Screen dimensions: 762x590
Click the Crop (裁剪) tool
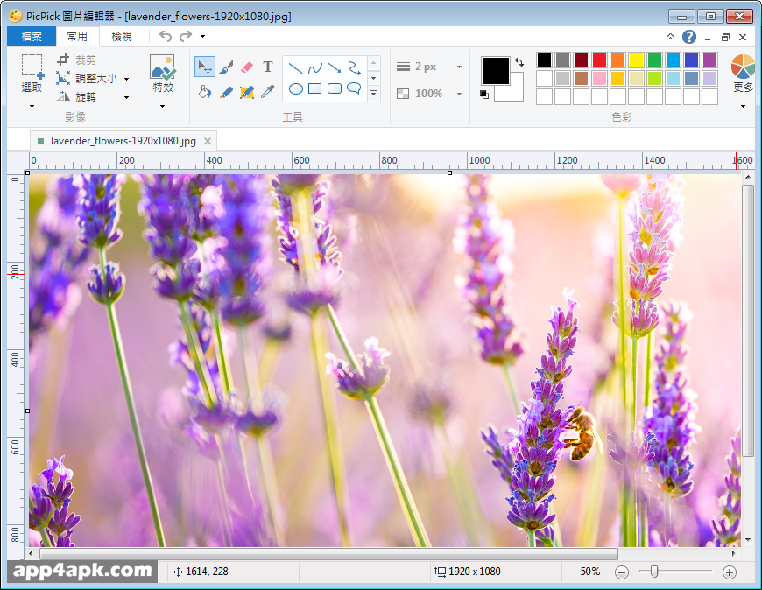(76, 60)
